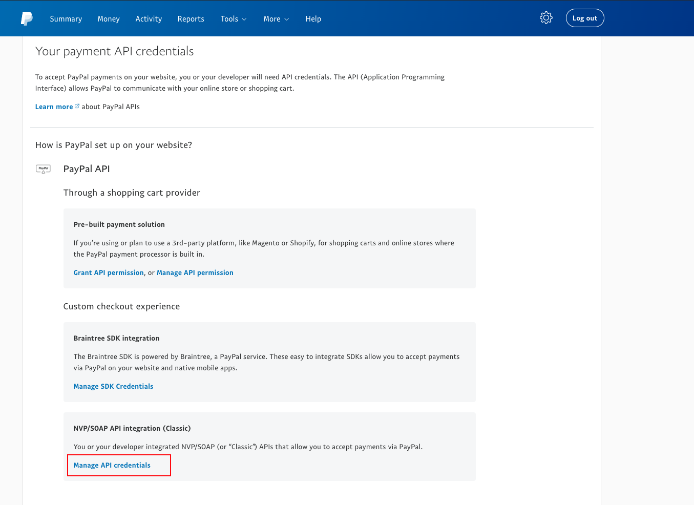Open the Grant API permission link
The height and width of the screenshot is (505, 694).
[109, 272]
